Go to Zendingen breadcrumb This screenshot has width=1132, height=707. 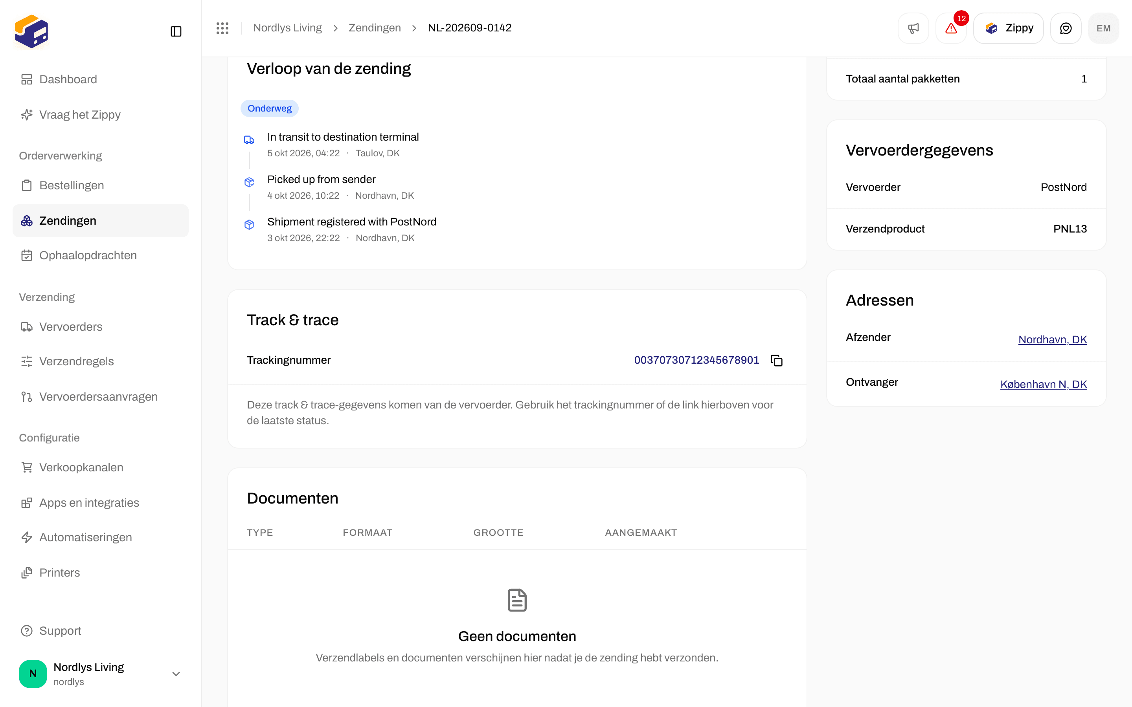pyautogui.click(x=375, y=28)
